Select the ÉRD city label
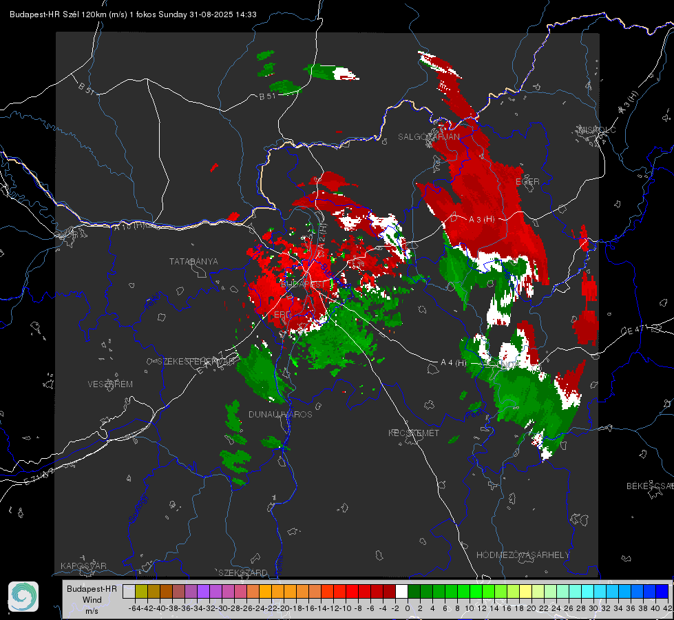Viewport: 674px width, 620px height. [x=282, y=315]
